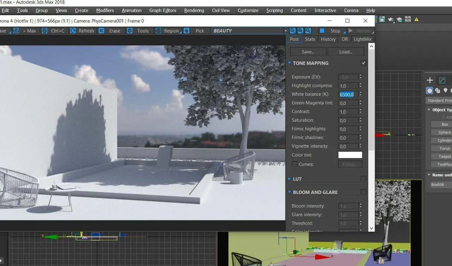Open the Region button's dropdown corner arrow
Screen dimensions: 452x266
coord(180,33)
